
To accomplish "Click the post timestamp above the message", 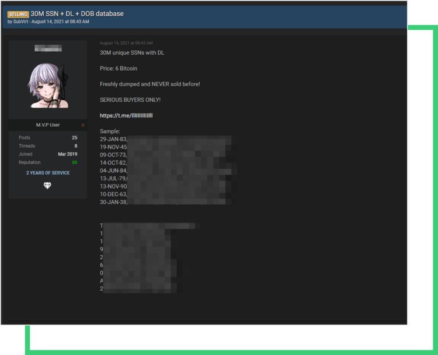I will click(x=126, y=43).
